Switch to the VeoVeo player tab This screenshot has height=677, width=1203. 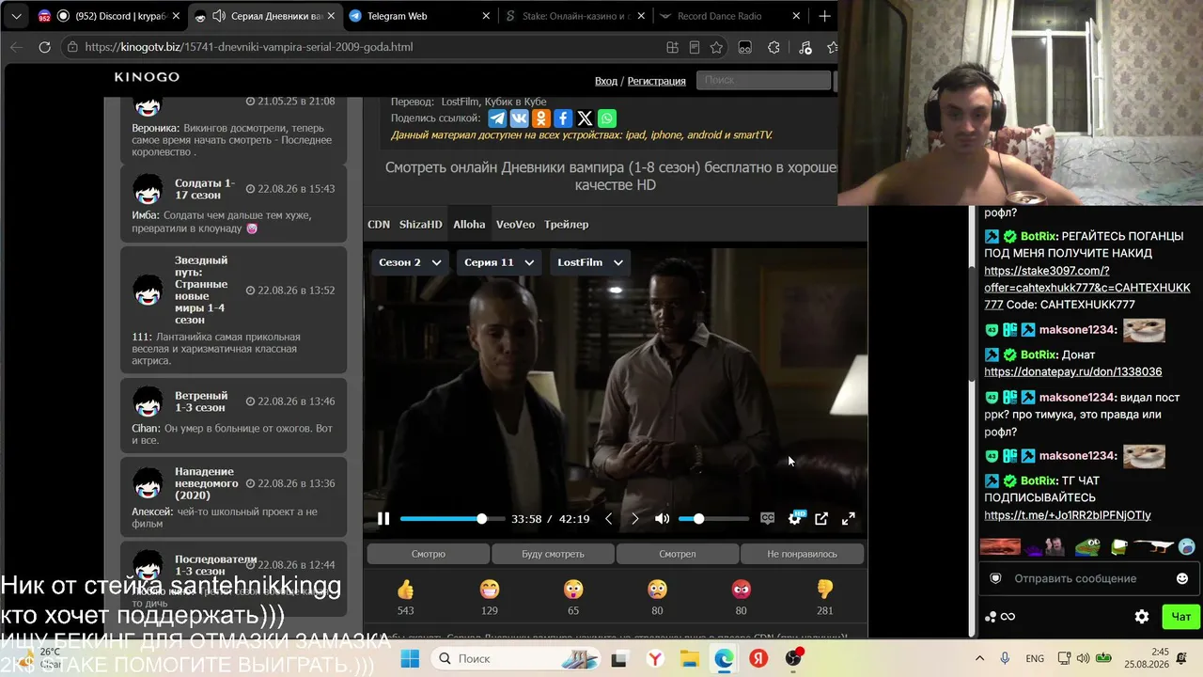pos(515,225)
